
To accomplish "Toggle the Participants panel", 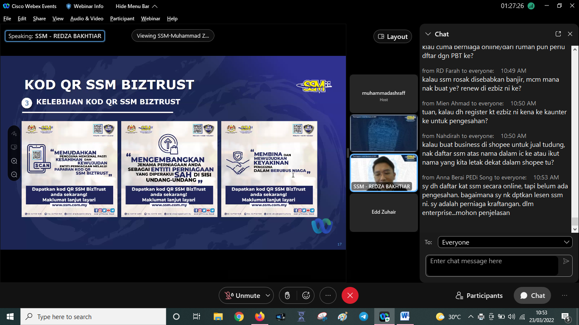I will pos(479,295).
